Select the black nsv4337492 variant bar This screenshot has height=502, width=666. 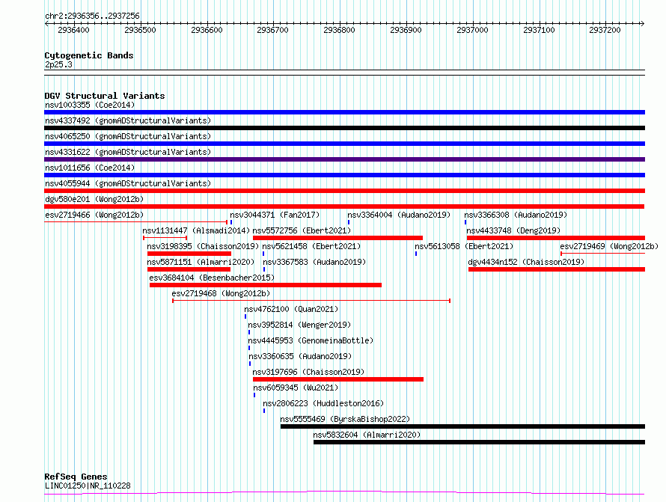coord(344,128)
